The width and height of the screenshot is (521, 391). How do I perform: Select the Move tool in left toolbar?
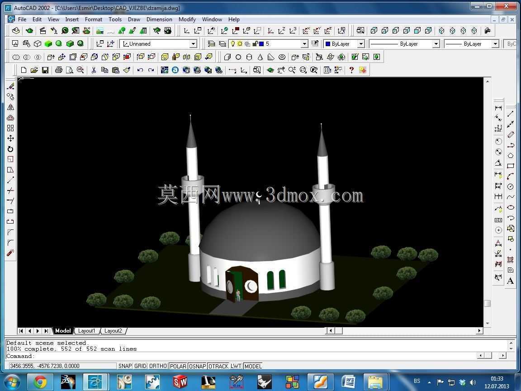click(10, 138)
